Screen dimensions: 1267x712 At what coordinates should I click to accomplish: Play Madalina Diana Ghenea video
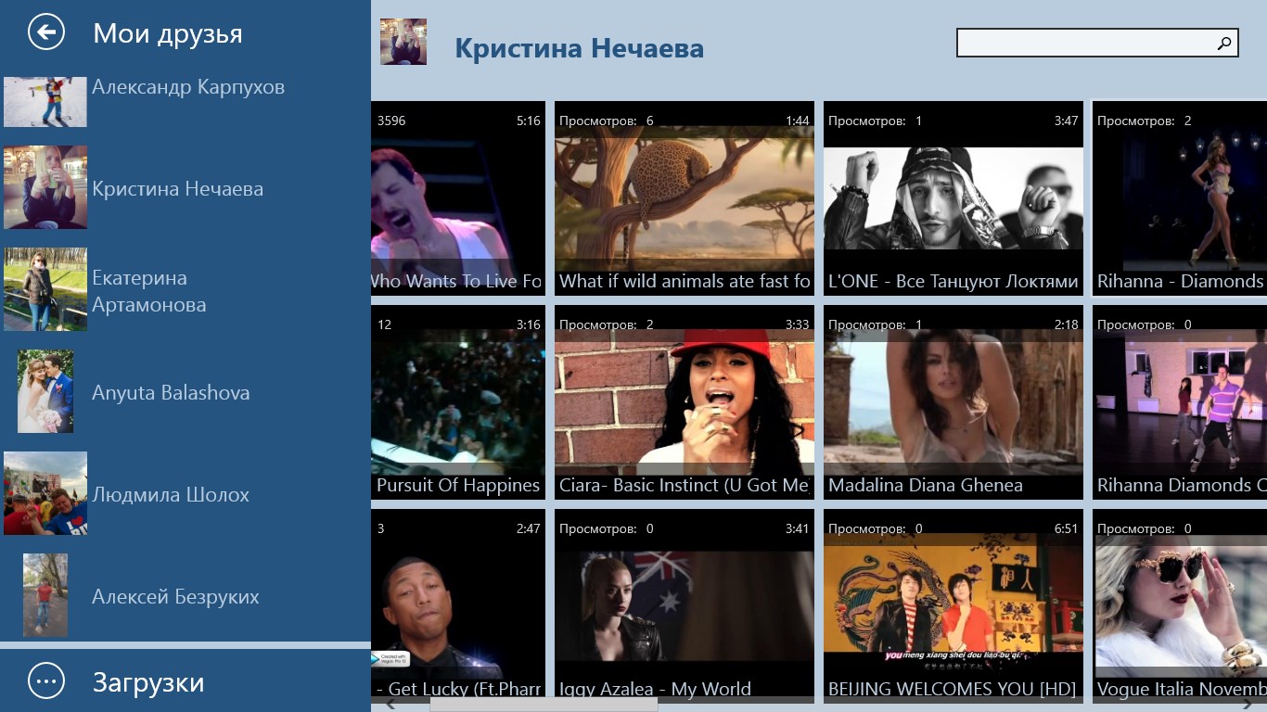coord(953,402)
